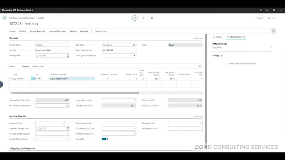Click Payment Discount % field
The width and height of the screenshot is (285, 160).
119,133
